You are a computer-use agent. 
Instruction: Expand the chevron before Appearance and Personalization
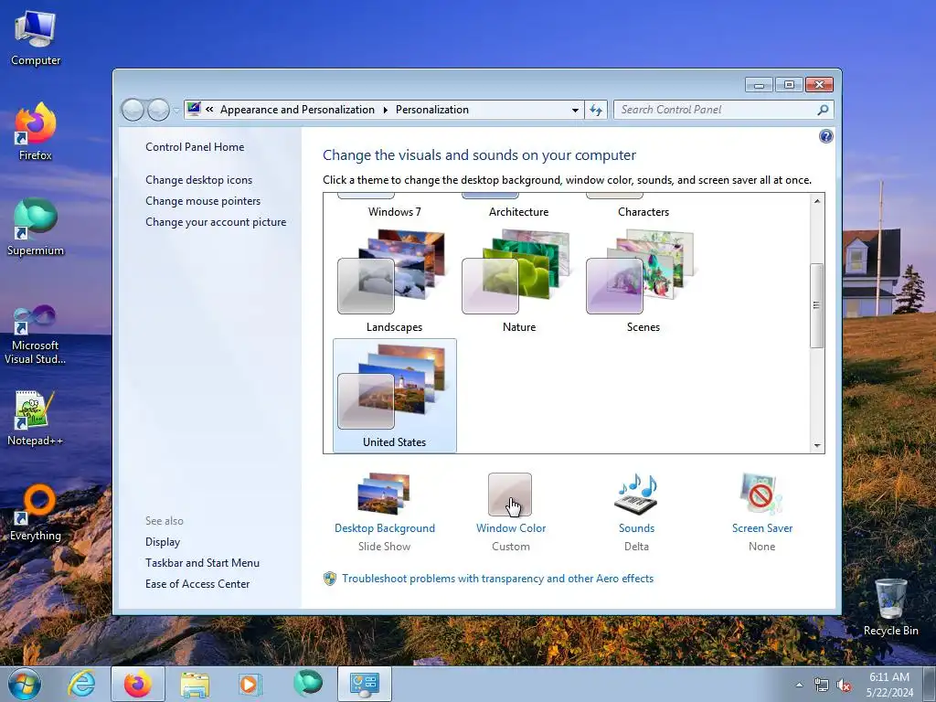(209, 110)
